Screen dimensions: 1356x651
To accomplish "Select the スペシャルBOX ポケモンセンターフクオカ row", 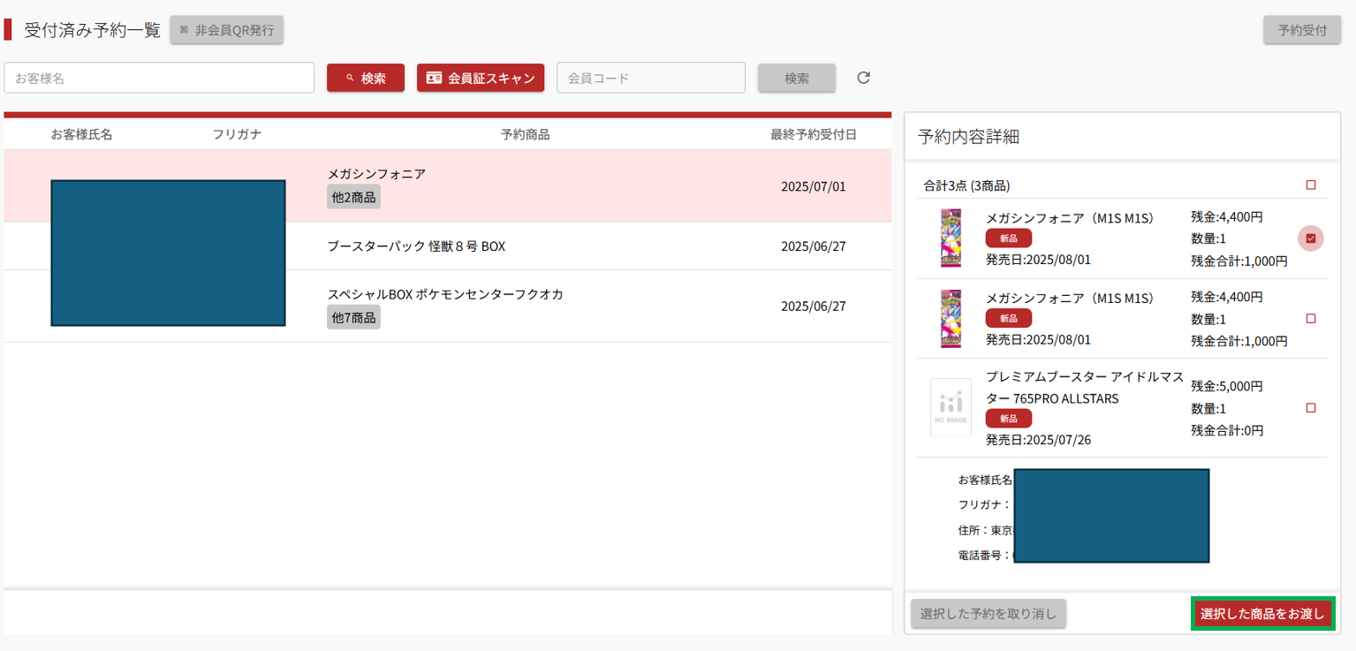I will click(x=448, y=307).
